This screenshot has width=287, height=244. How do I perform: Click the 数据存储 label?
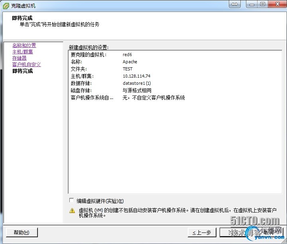(81, 83)
